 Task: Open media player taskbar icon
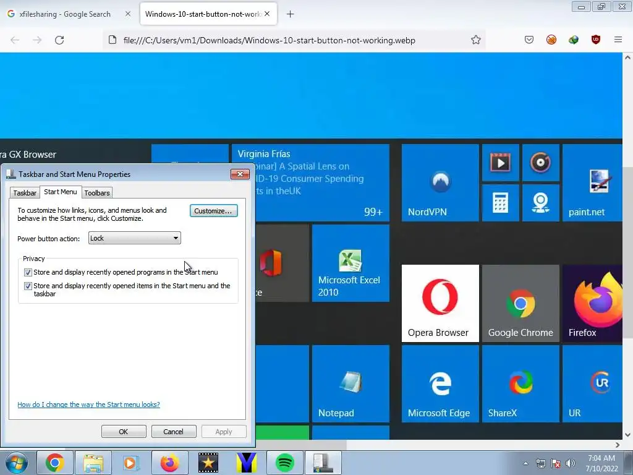click(132, 463)
